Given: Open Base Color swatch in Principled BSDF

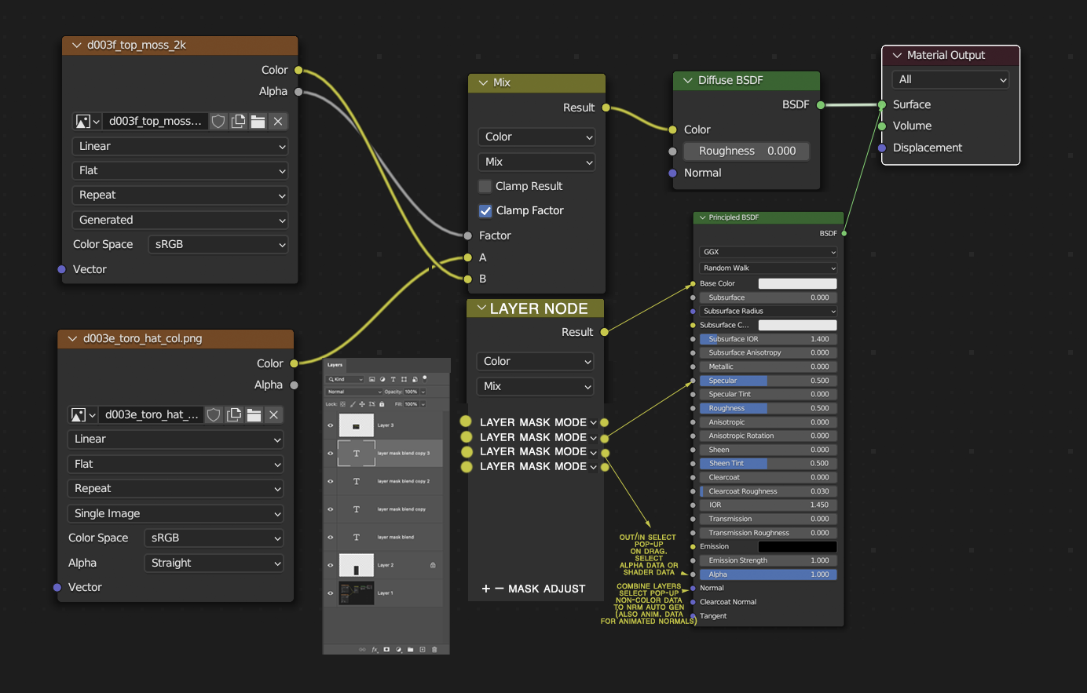Looking at the screenshot, I should pyautogui.click(x=797, y=283).
